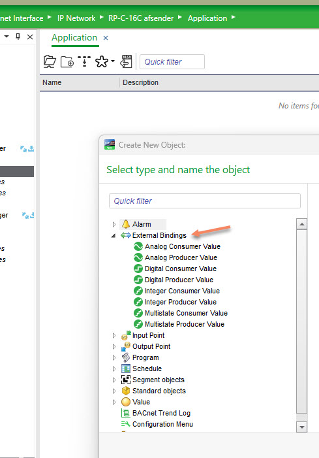Expand the Input Point node

(x=114, y=335)
